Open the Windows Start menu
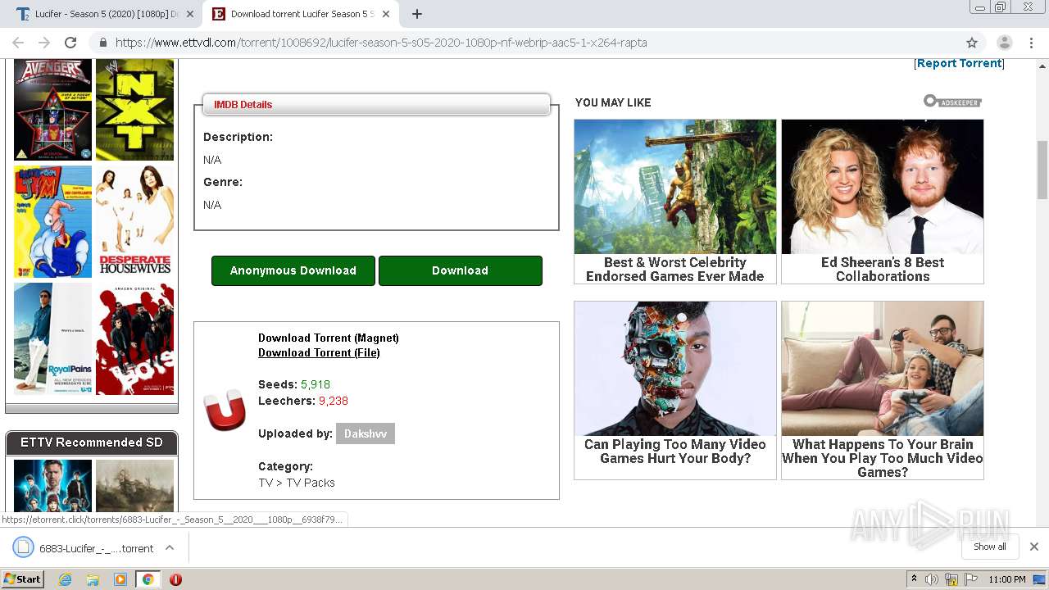Screen dimensions: 1049x590 pos(23,579)
